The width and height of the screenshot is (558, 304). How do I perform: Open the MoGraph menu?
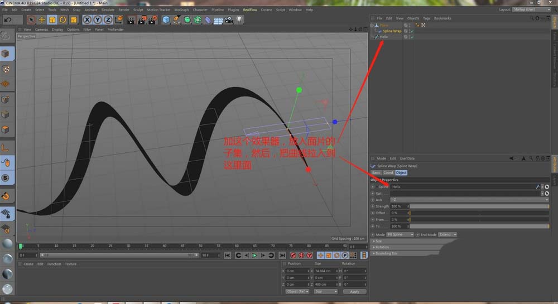(x=181, y=9)
